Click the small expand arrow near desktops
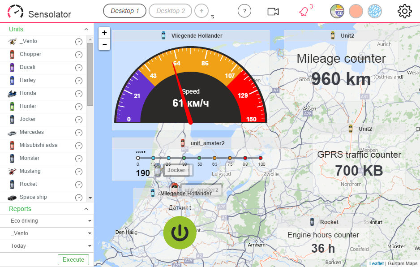Image resolution: width=420 pixels, height=267 pixels. tap(212, 17)
